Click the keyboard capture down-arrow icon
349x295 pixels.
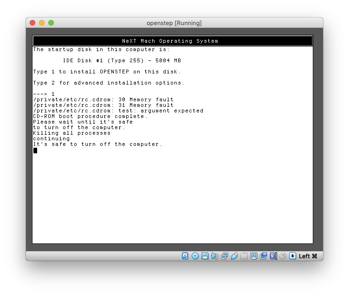[x=292, y=256]
